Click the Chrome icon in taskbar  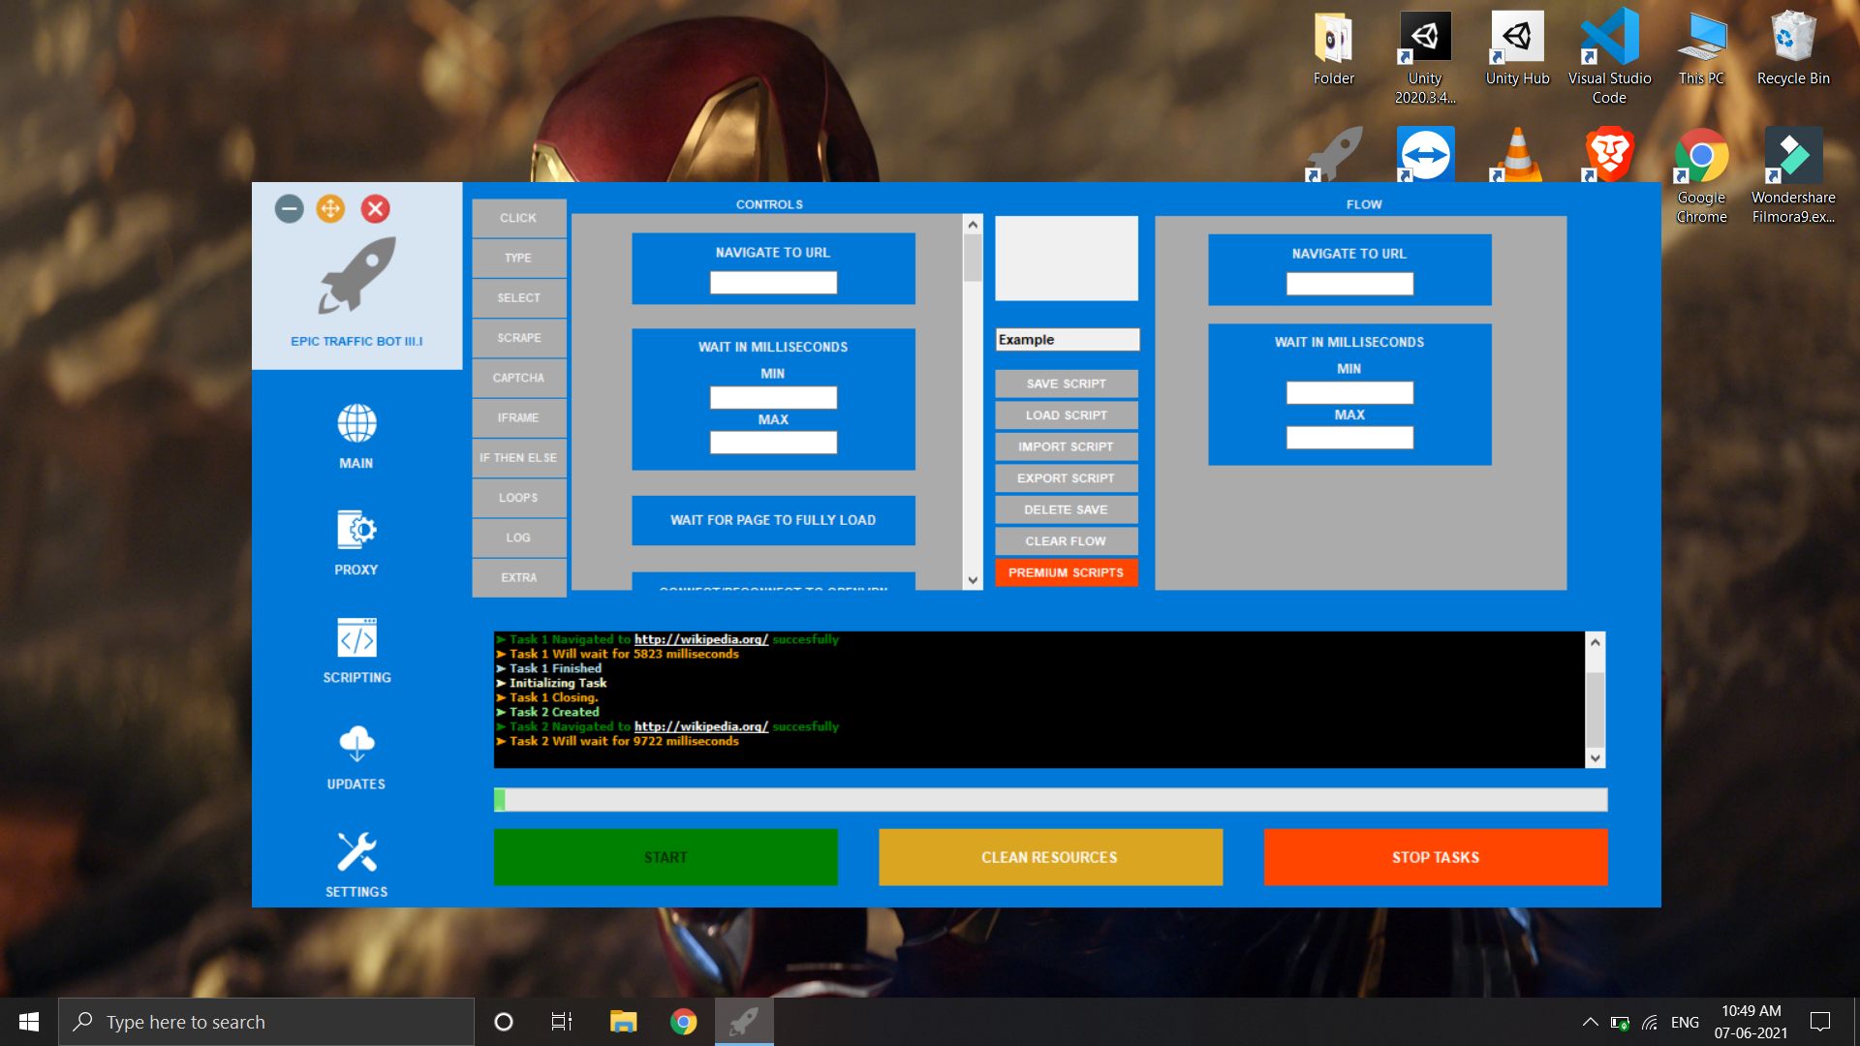(x=684, y=1022)
